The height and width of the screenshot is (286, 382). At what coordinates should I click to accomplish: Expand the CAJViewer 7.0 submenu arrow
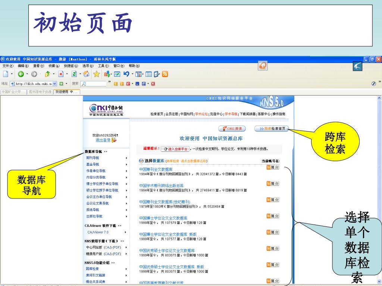(x=126, y=232)
